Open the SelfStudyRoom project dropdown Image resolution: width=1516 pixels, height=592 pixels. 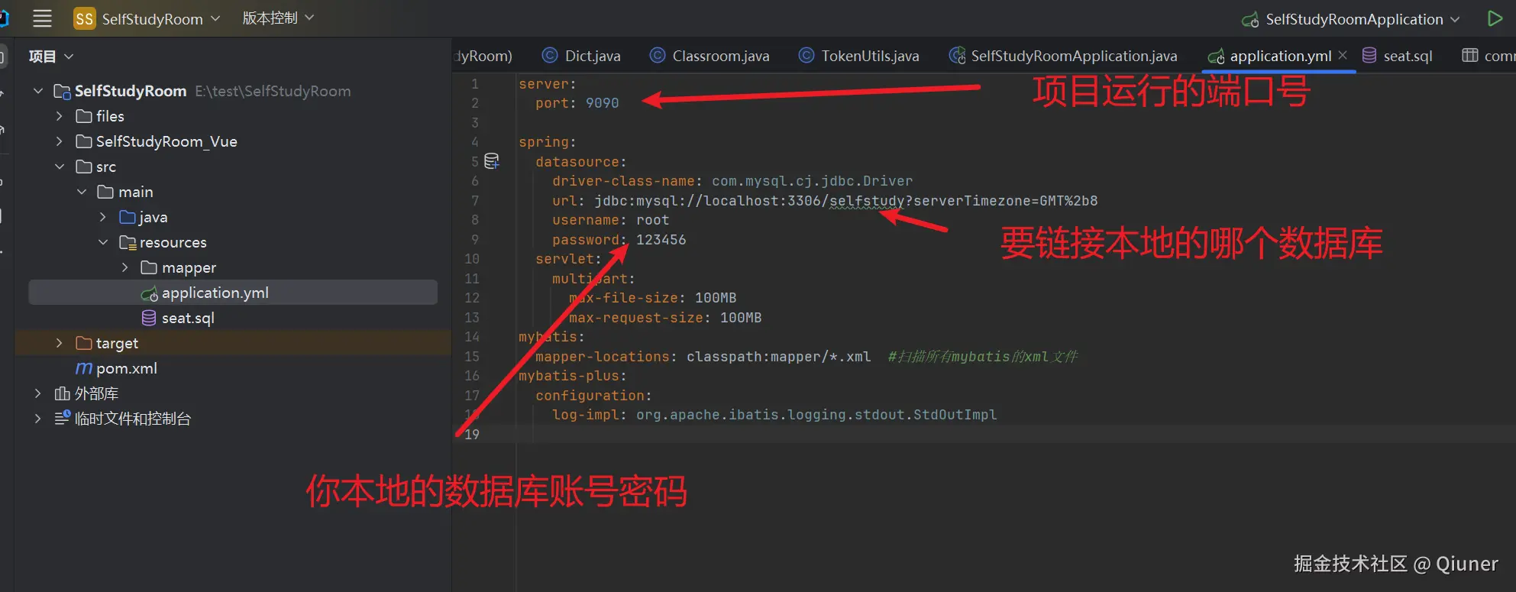[160, 18]
